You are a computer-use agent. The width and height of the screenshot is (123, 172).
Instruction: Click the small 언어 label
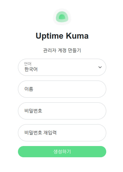28,64
